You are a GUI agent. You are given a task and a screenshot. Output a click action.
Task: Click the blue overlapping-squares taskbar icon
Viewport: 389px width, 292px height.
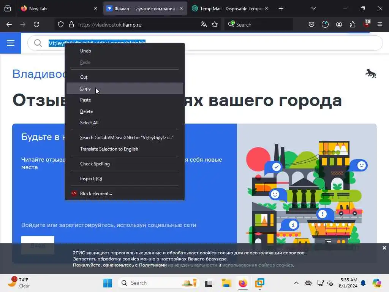(x=259, y=283)
